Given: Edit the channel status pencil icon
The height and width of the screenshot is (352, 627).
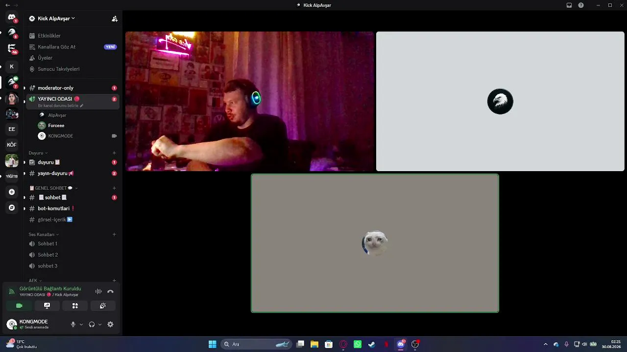Looking at the screenshot, I should click(82, 106).
